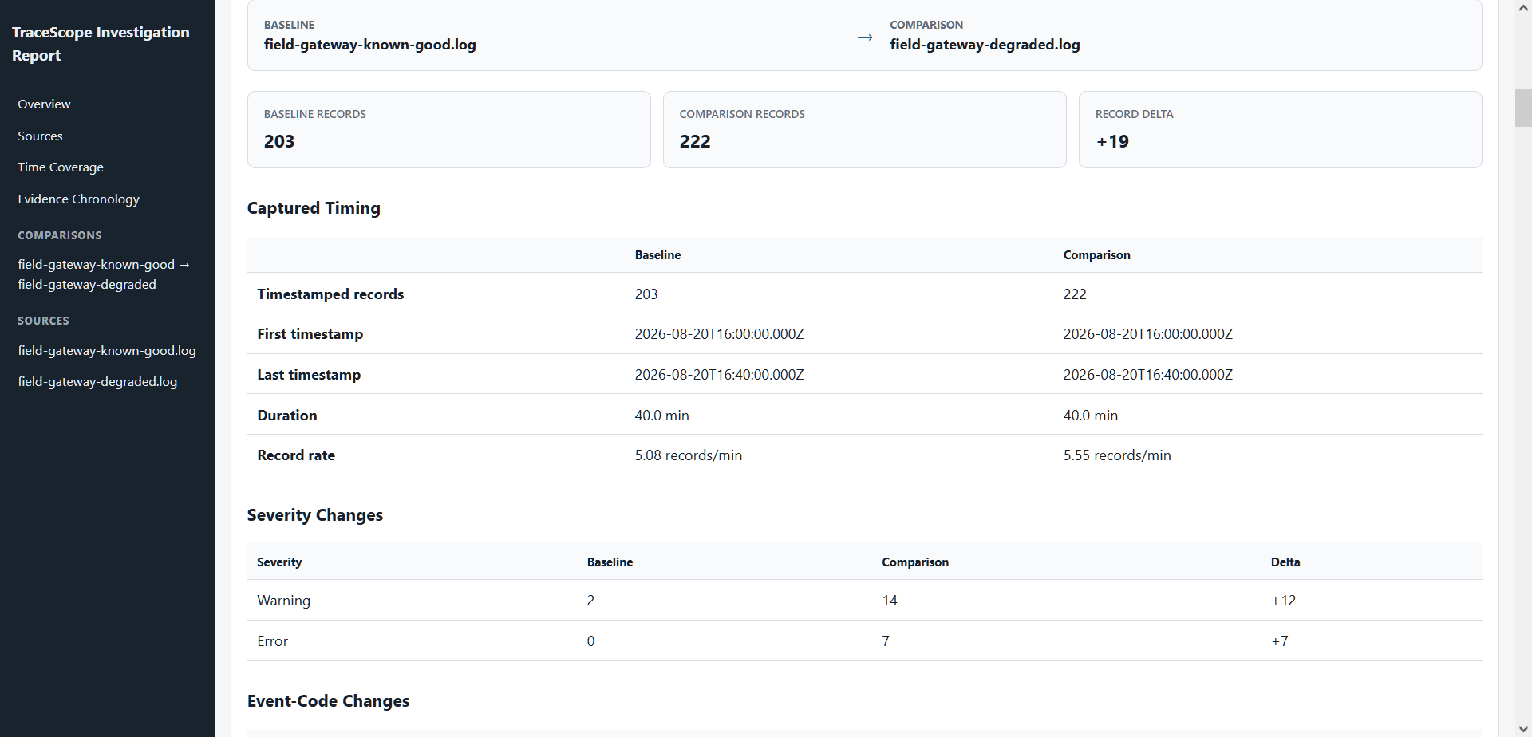
Task: Click the Timestamped records row label
Action: (330, 294)
